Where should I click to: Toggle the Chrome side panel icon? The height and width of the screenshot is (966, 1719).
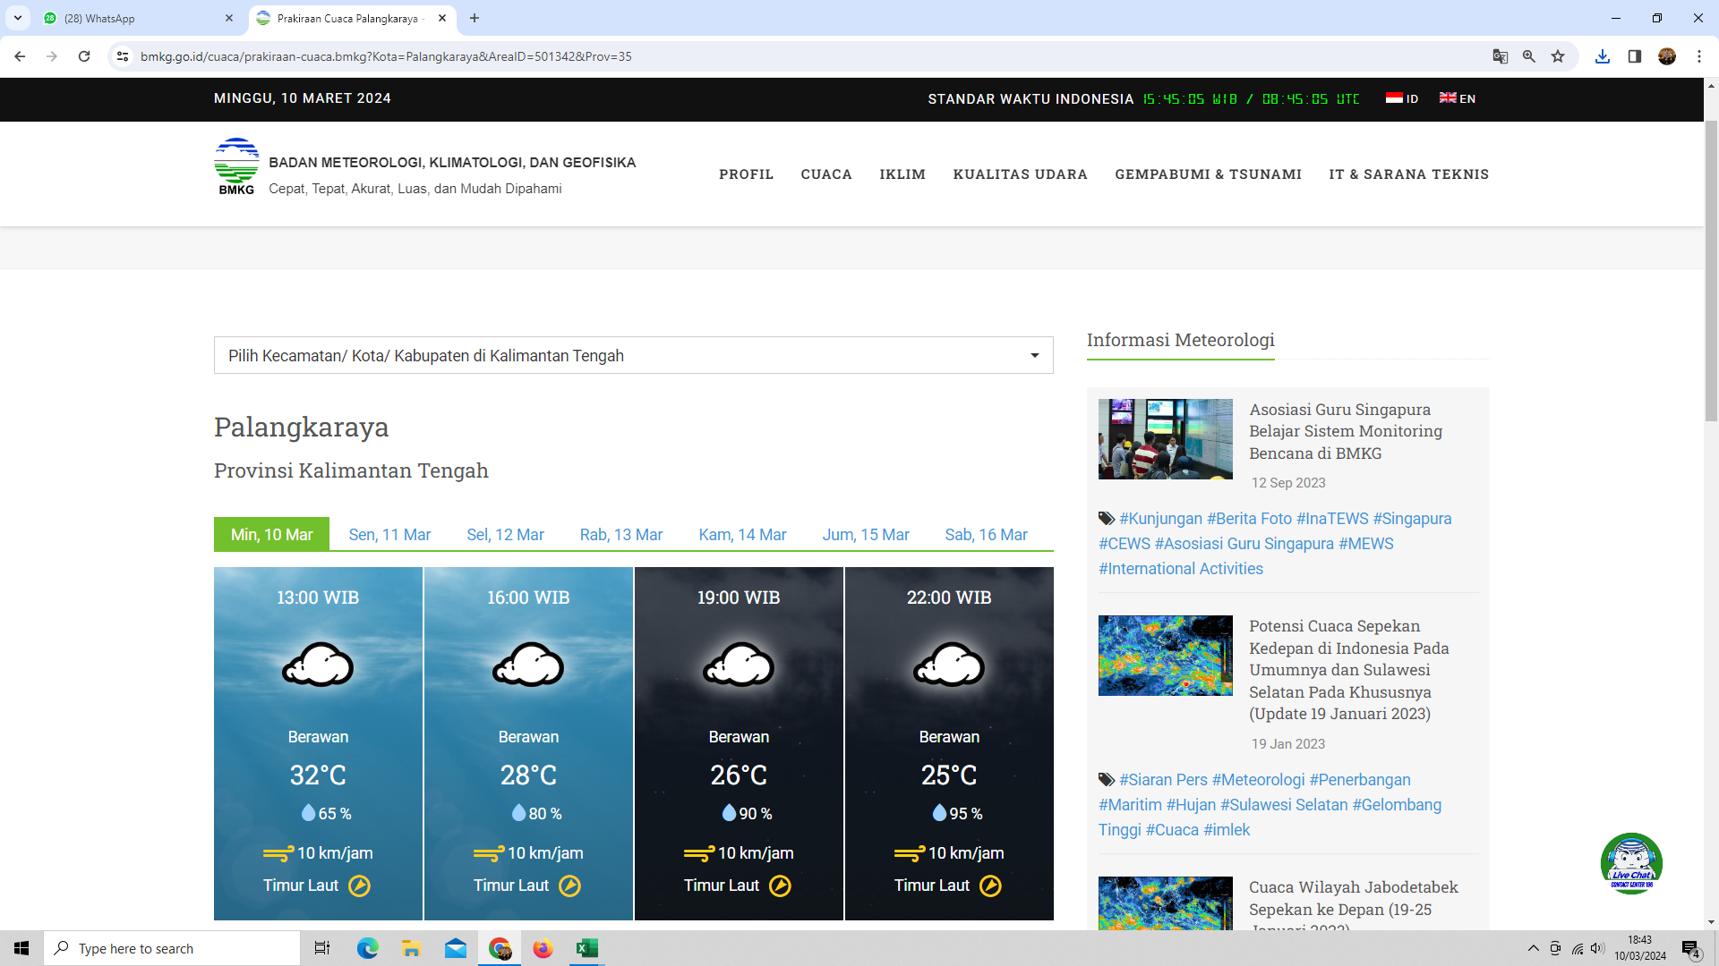tap(1635, 56)
